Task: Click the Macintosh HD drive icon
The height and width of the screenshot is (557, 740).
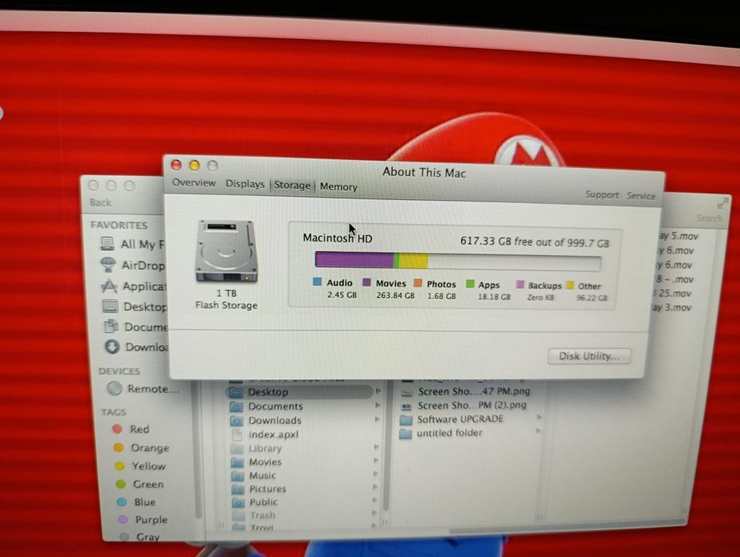Action: [226, 251]
